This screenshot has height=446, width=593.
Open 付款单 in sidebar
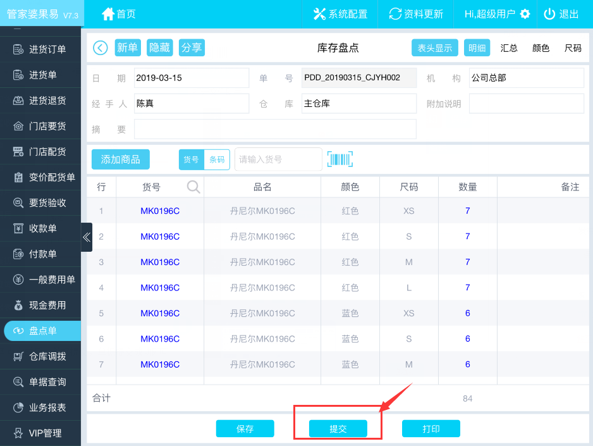tap(40, 254)
